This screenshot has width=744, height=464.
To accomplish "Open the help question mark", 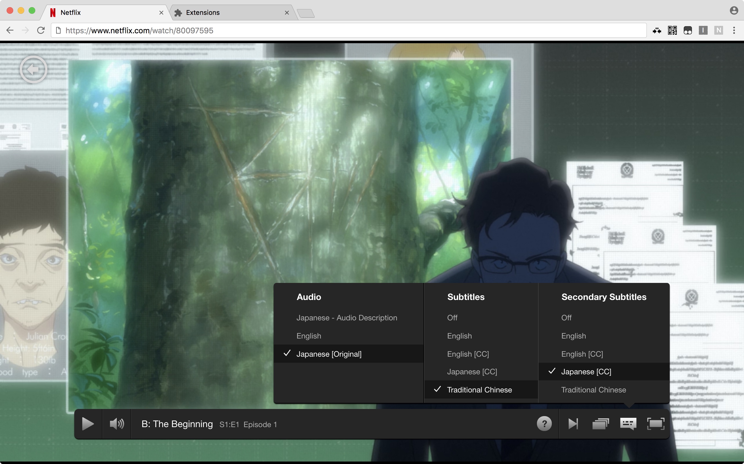I will 544,424.
